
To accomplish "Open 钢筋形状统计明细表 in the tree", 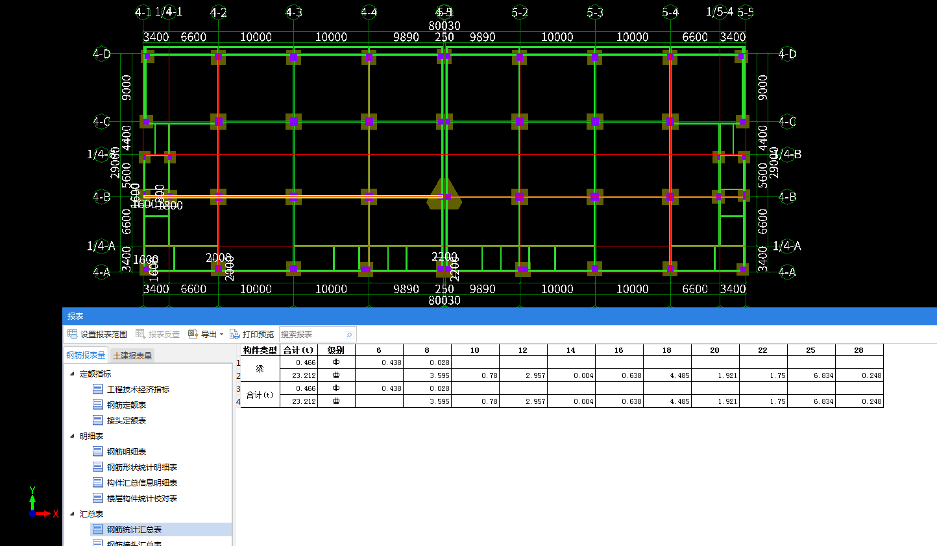I will tap(141, 467).
